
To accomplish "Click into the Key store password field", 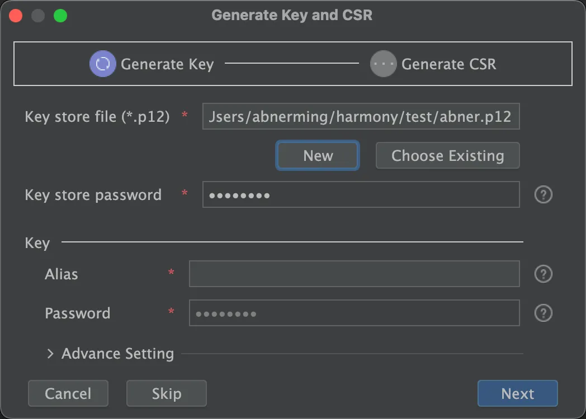I will coord(361,194).
